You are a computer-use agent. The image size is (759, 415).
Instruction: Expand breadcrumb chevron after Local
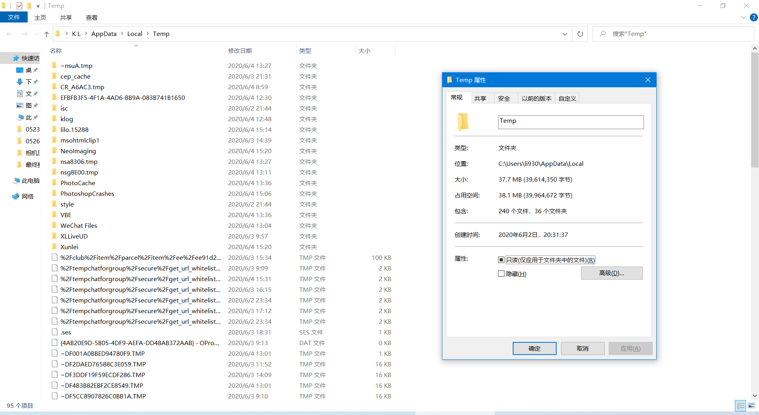point(147,34)
